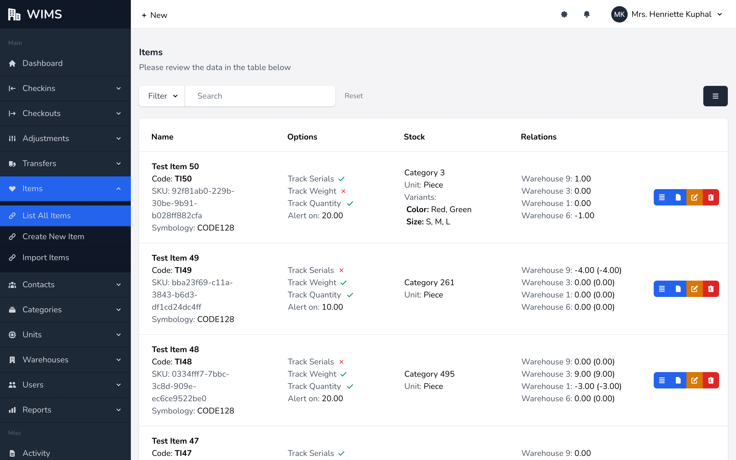Open the hamburger table menu button
The width and height of the screenshot is (736, 460).
715,96
